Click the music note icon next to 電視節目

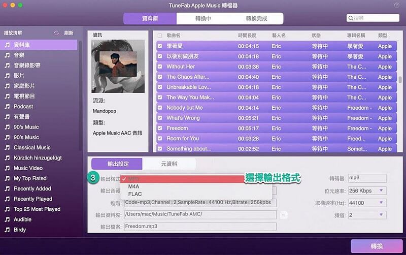click(7, 96)
